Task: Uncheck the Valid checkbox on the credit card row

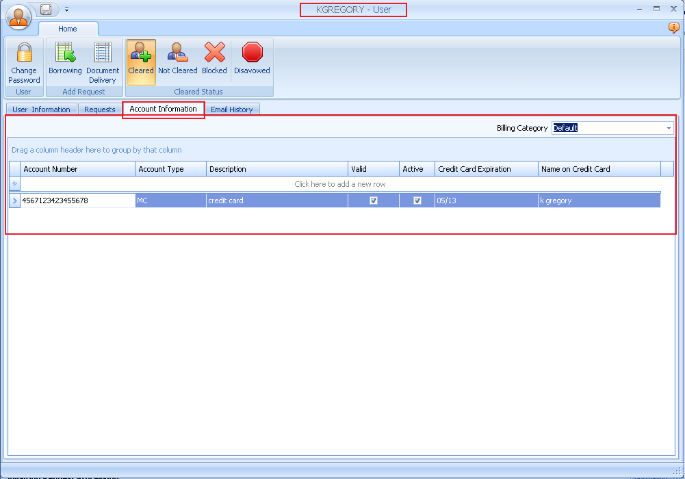Action: 373,200
